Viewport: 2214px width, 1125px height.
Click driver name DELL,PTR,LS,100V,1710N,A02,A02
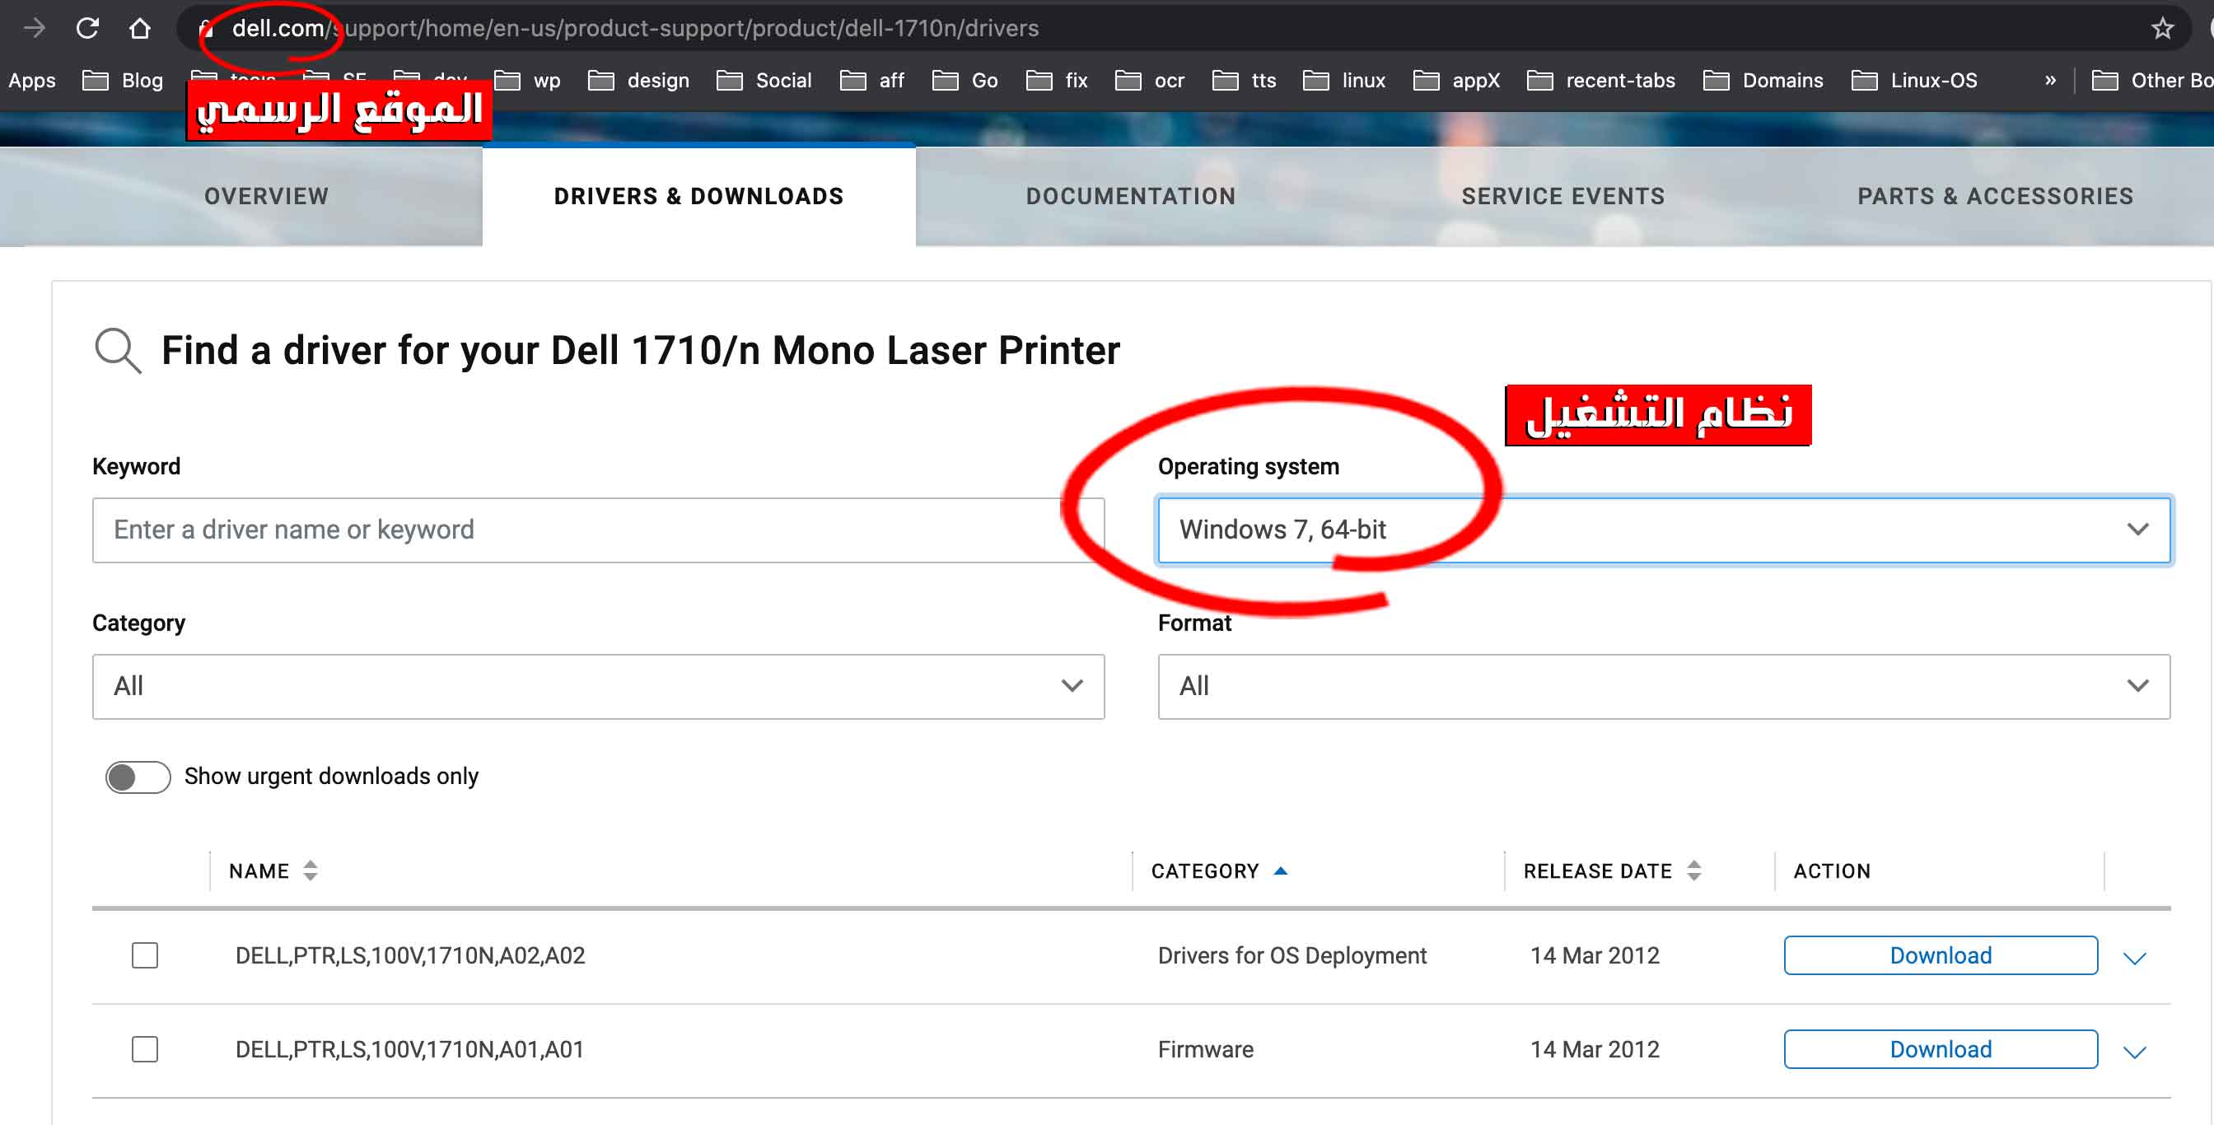pos(410,955)
